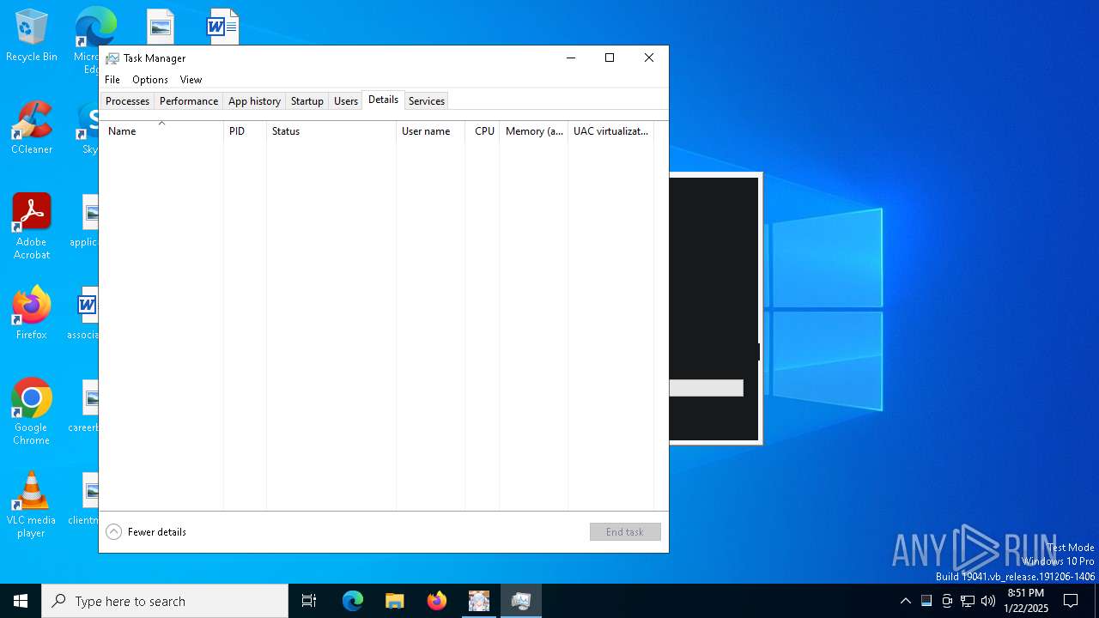Switch to the Services tab

click(x=427, y=100)
